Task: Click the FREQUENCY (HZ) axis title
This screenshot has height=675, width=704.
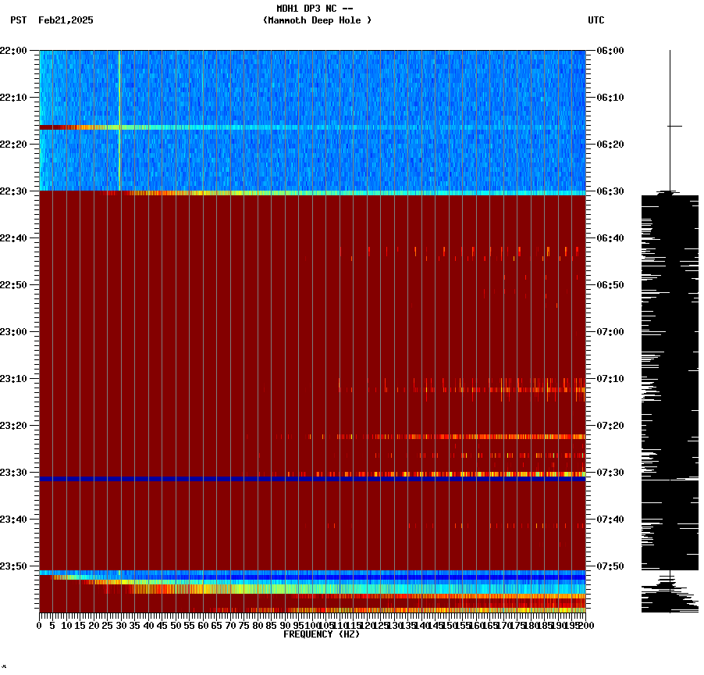Action: [x=322, y=634]
